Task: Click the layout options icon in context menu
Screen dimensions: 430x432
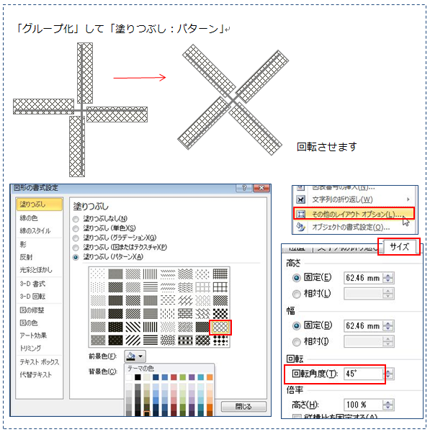Action: tap(300, 214)
